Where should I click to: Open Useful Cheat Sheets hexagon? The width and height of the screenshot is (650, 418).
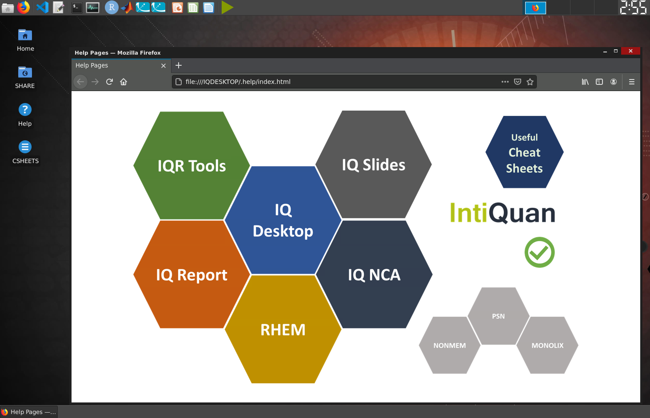pyautogui.click(x=525, y=152)
